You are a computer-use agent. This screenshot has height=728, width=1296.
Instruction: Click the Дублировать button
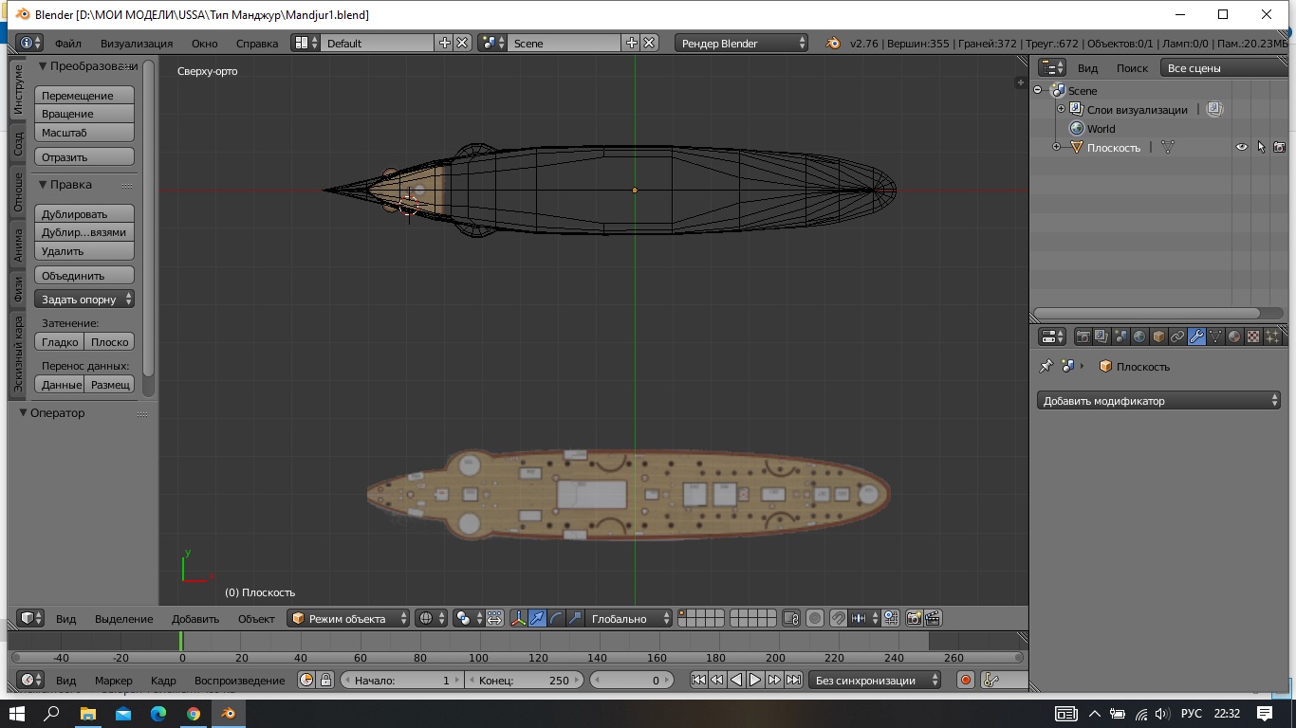[84, 214]
